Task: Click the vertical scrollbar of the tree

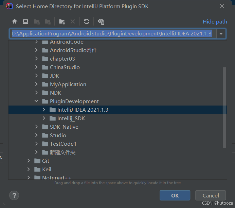Action: pyautogui.click(x=224, y=107)
